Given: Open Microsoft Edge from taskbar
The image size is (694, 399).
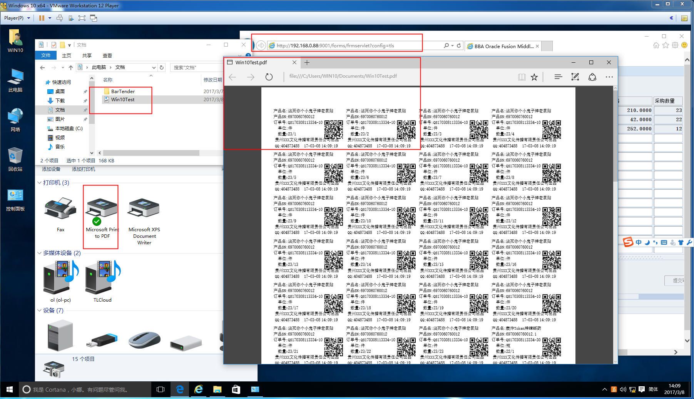Looking at the screenshot, I should [x=179, y=389].
